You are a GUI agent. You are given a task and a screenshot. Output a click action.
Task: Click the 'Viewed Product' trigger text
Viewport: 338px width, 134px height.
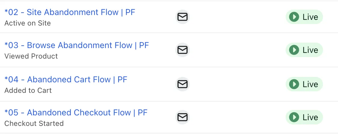(31, 56)
